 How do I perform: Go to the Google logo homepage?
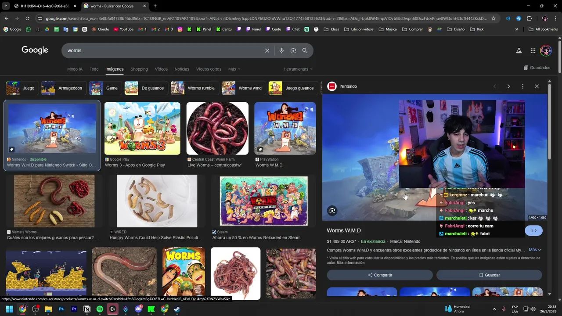click(35, 50)
